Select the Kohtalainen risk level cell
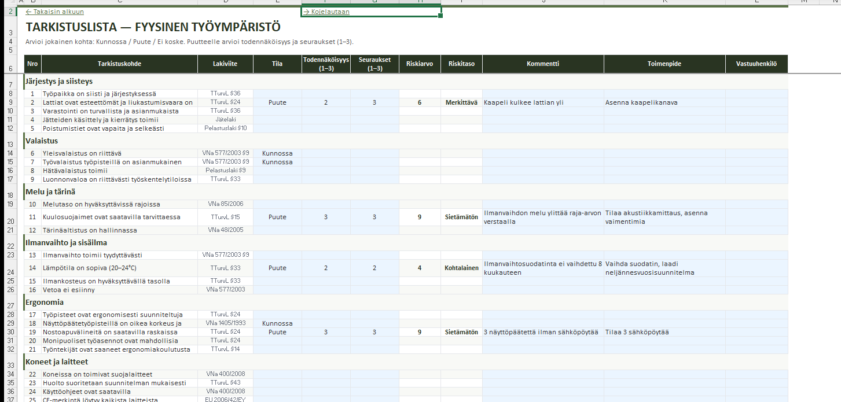Screen dimensions: 841x402 coord(461,268)
